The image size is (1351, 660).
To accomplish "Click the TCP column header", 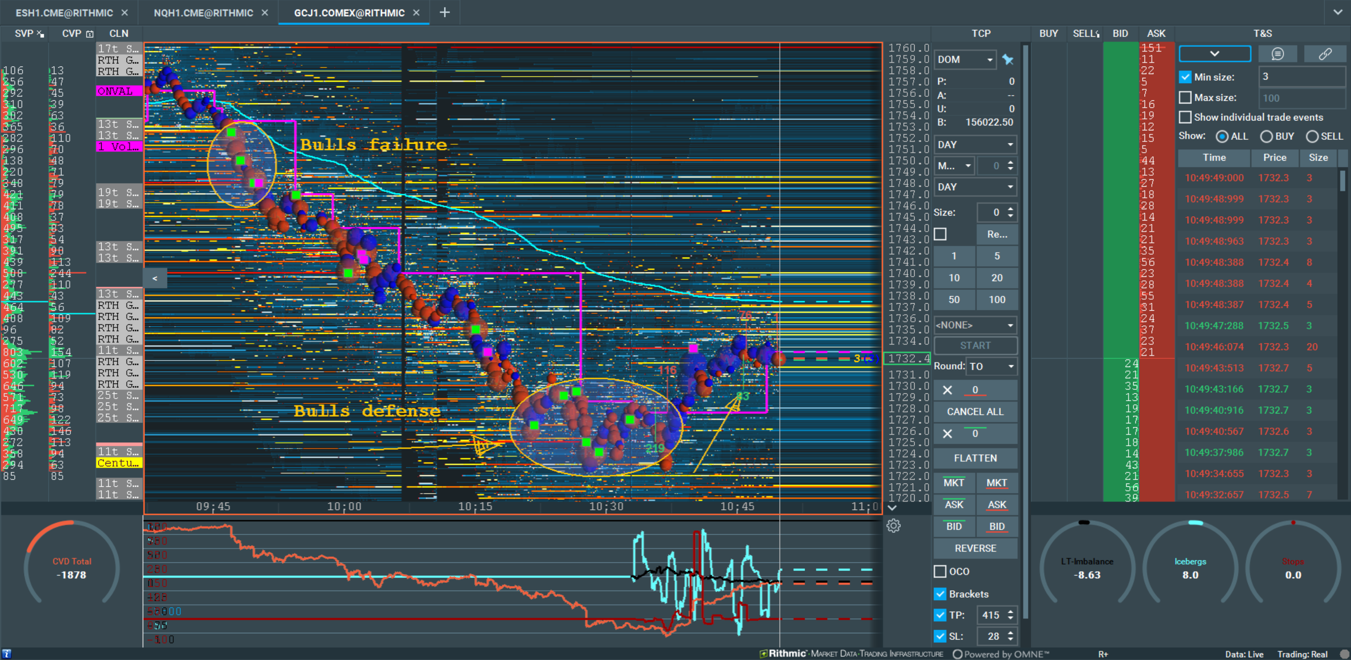I will (981, 33).
